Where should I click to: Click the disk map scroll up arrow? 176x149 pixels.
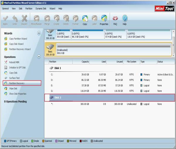coord(173,31)
